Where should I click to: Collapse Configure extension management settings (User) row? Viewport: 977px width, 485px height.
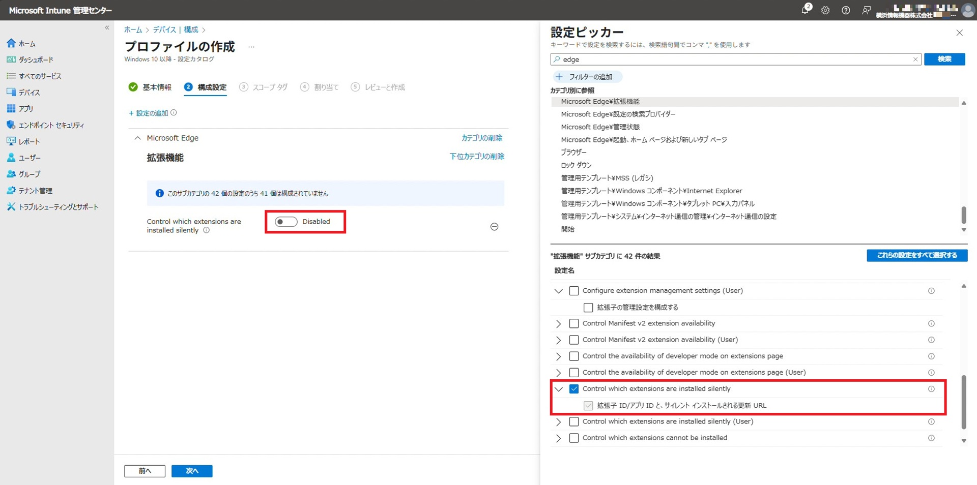click(x=559, y=291)
